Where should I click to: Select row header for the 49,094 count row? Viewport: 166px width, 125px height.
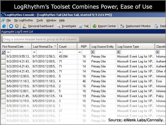click(3, 57)
